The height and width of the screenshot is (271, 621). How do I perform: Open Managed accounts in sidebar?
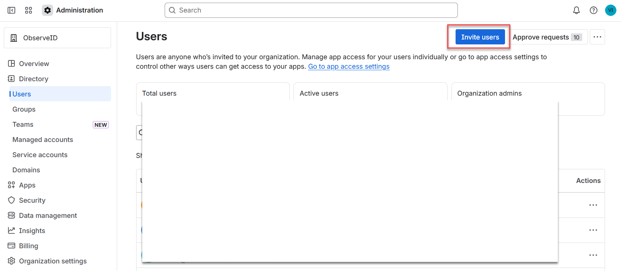click(x=43, y=139)
